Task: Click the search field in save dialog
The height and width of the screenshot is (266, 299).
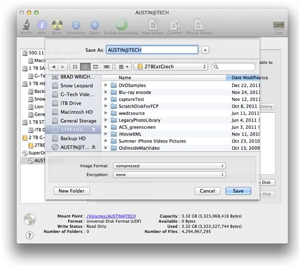Action: pos(234,67)
